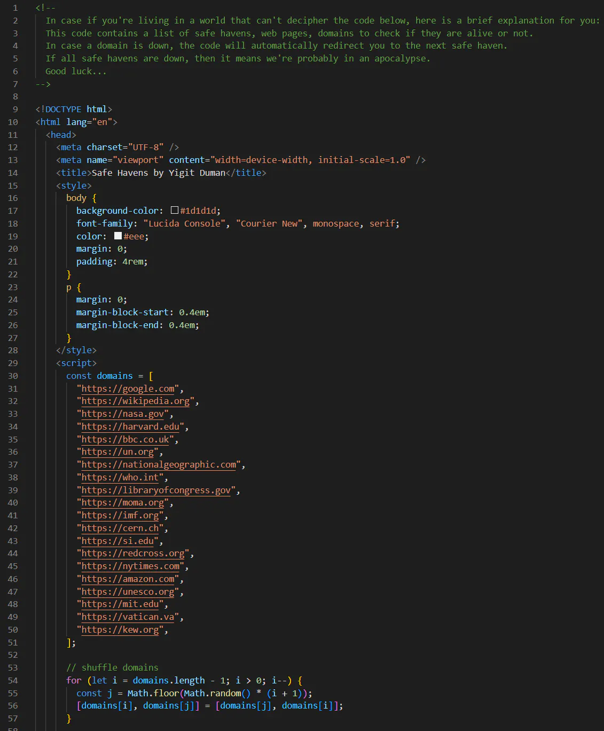The width and height of the screenshot is (604, 731).
Task: Click the 'padding: 4rem;' declaration
Action: [x=112, y=261]
